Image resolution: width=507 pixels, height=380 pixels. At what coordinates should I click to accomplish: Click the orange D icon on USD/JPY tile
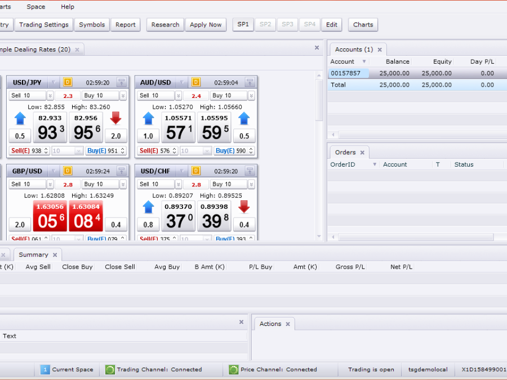coord(68,82)
